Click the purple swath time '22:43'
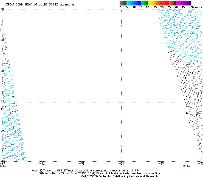This screenshot has height=178, width=203. point(186,166)
